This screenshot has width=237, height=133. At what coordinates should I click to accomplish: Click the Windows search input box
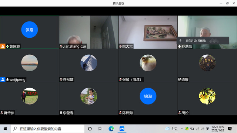47,129
